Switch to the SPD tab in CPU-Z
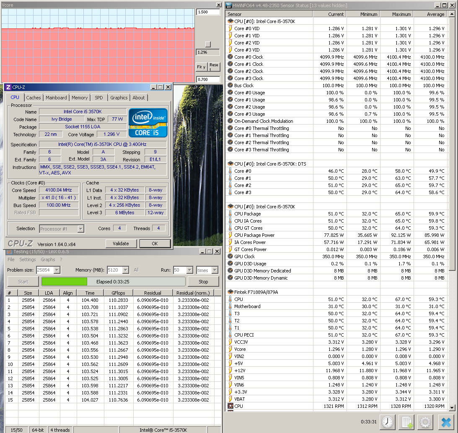The height and width of the screenshot is (433, 458). pos(99,98)
